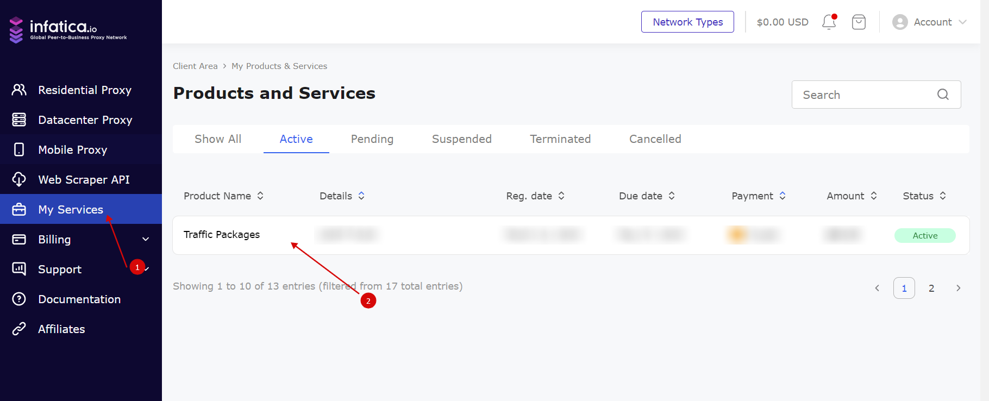Open the shopping cart icon
Screen dimensions: 989x401
(x=859, y=22)
